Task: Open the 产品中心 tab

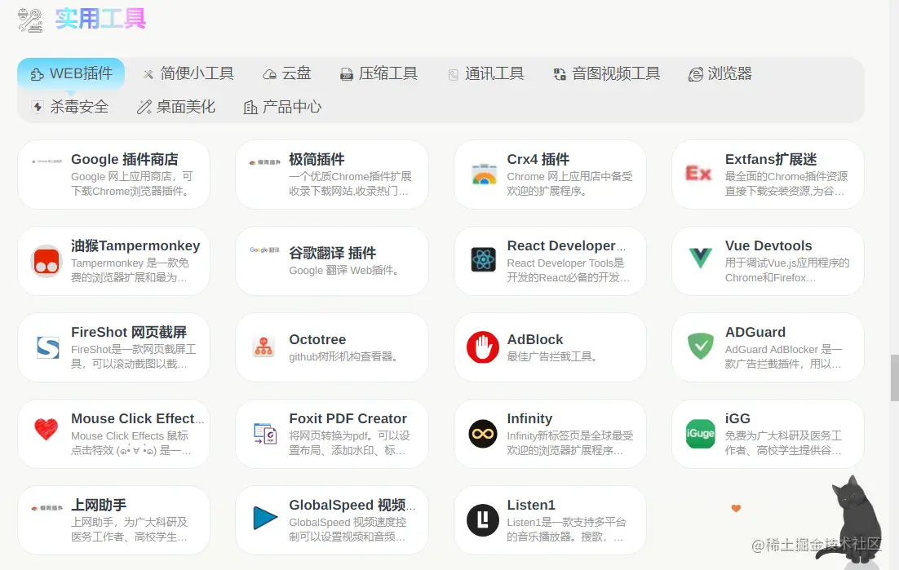Action: point(282,107)
